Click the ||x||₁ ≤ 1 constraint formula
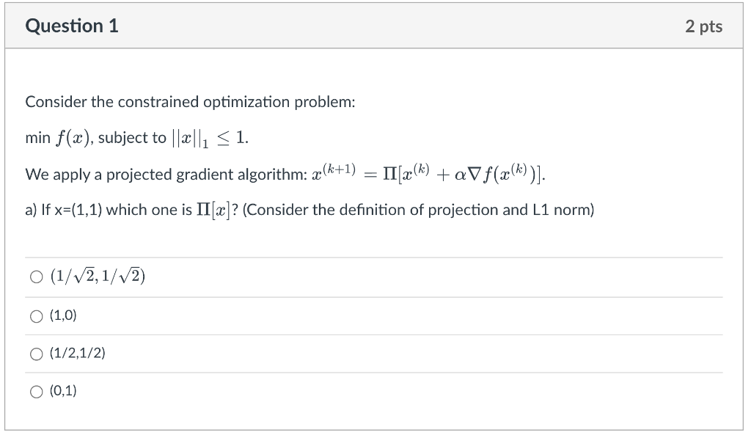Screen dimensions: 751x435 [x=209, y=139]
